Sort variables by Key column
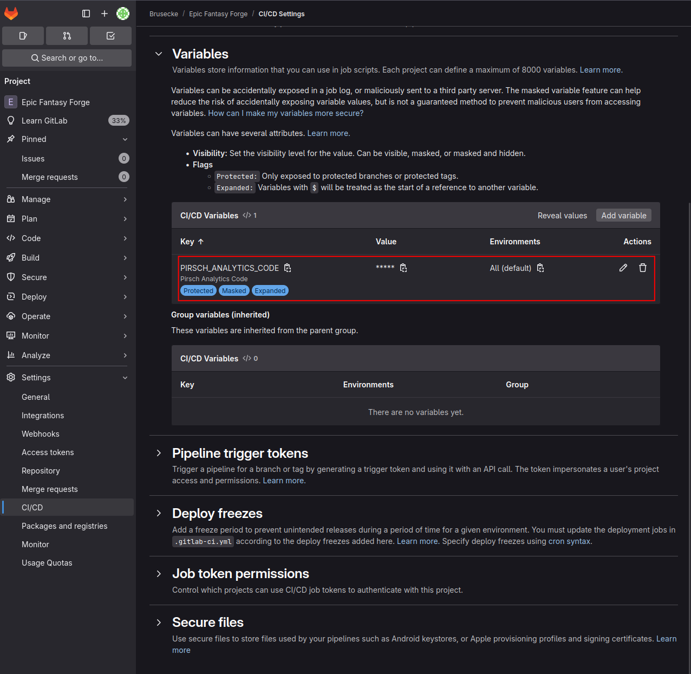The image size is (691, 674). click(x=192, y=242)
